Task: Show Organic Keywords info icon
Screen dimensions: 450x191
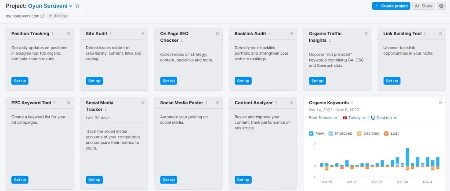Action: pos(352,103)
